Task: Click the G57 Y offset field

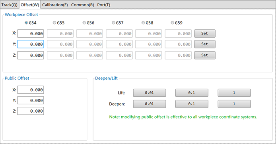Action: click(x=119, y=44)
